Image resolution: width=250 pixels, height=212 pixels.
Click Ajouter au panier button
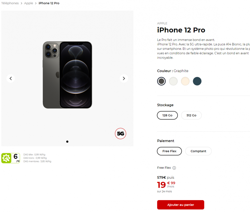(180, 205)
